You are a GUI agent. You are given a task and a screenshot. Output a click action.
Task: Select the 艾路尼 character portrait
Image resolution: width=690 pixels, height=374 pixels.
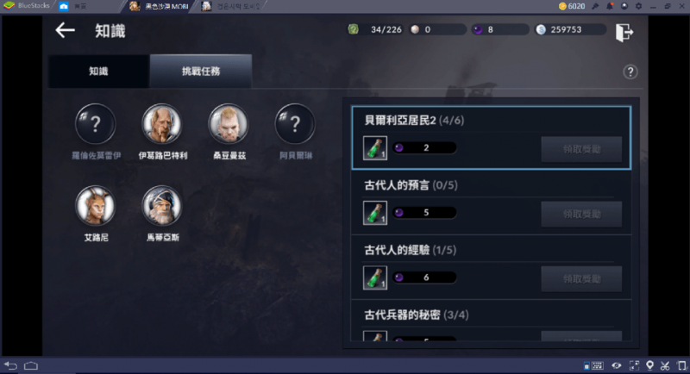[96, 206]
